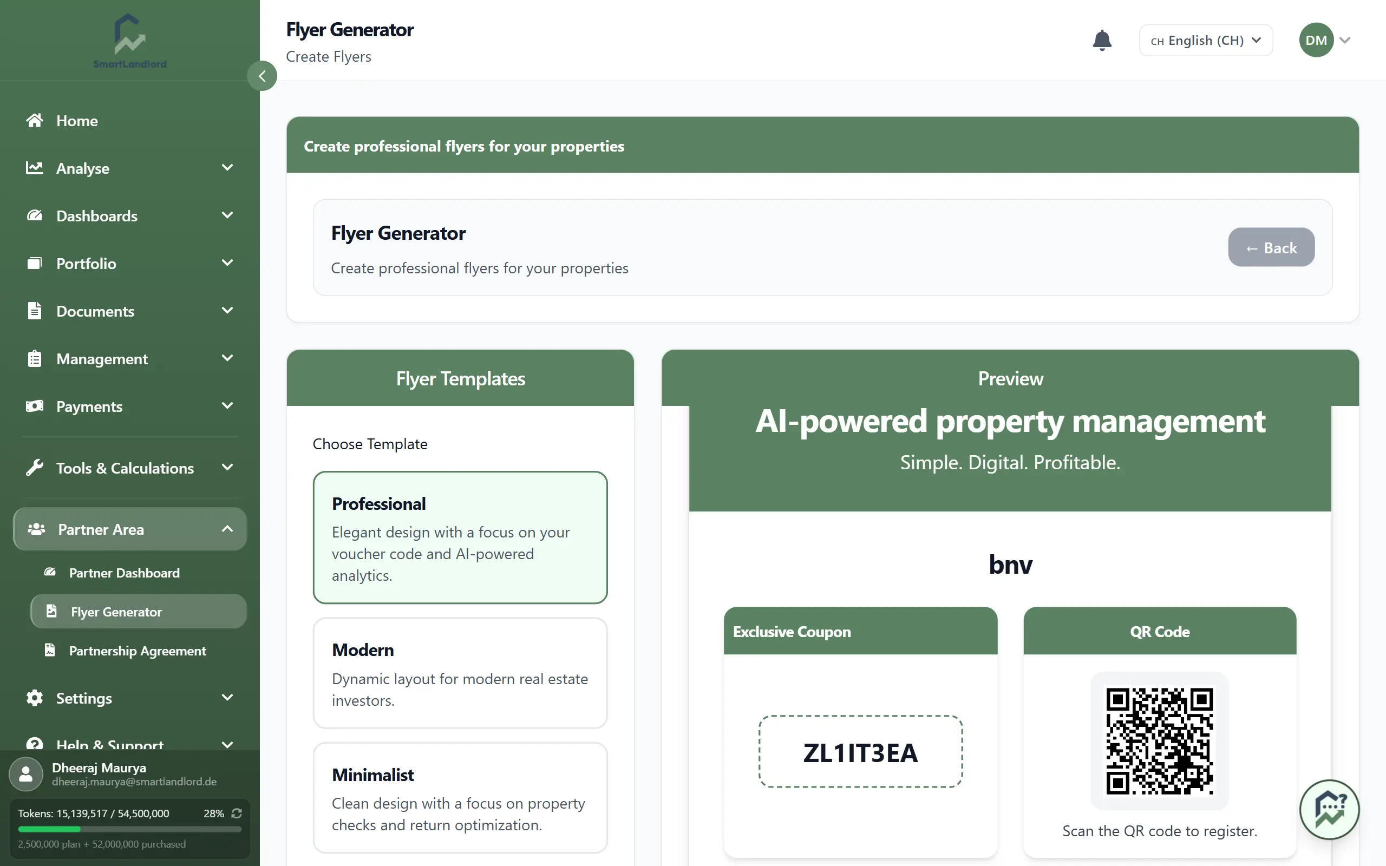
Task: Click the Payments money icon
Action: click(x=34, y=406)
